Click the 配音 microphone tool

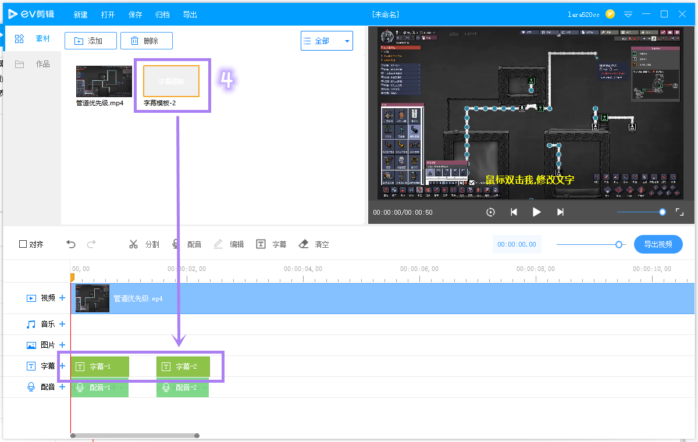click(186, 244)
